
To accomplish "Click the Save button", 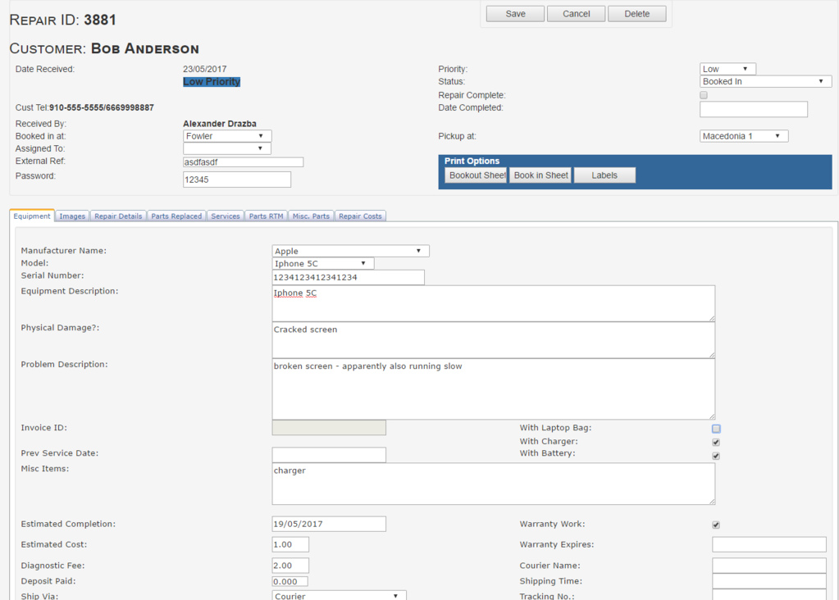I will point(515,14).
